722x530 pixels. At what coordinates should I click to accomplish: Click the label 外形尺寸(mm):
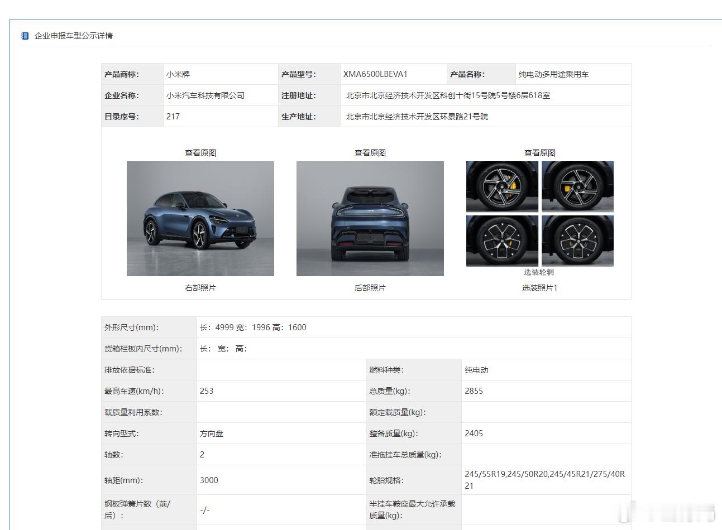point(131,327)
